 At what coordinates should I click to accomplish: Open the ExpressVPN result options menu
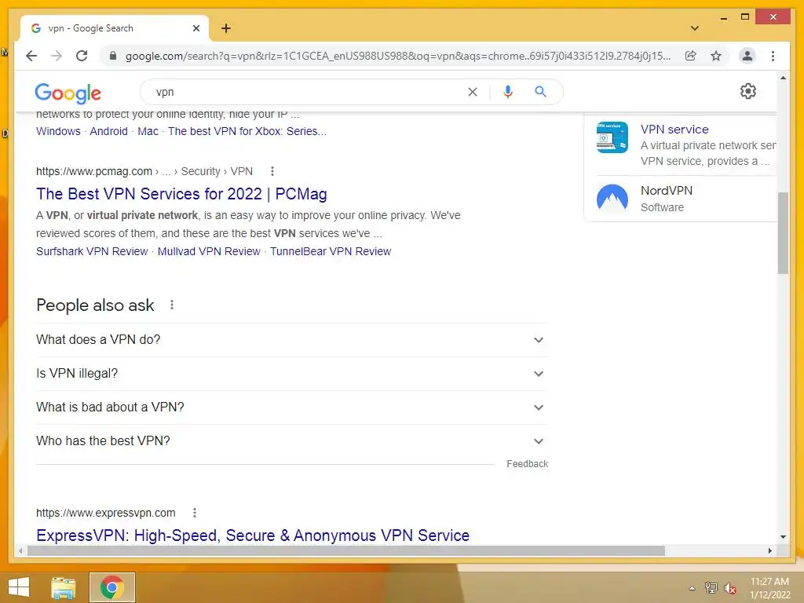(x=195, y=513)
